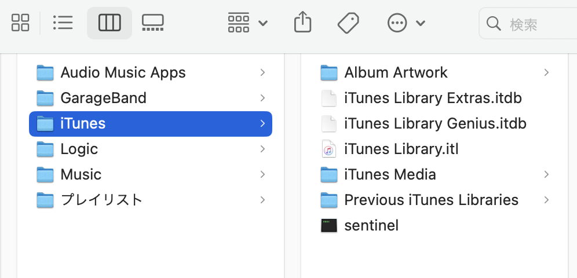Click the Share toolbar icon
Image resolution: width=577 pixels, height=278 pixels.
click(x=302, y=23)
